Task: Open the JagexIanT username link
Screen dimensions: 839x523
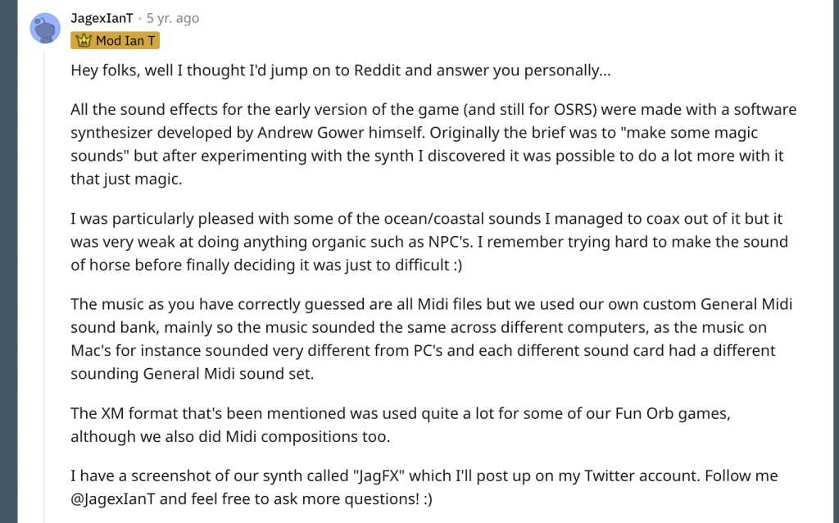Action: point(102,18)
